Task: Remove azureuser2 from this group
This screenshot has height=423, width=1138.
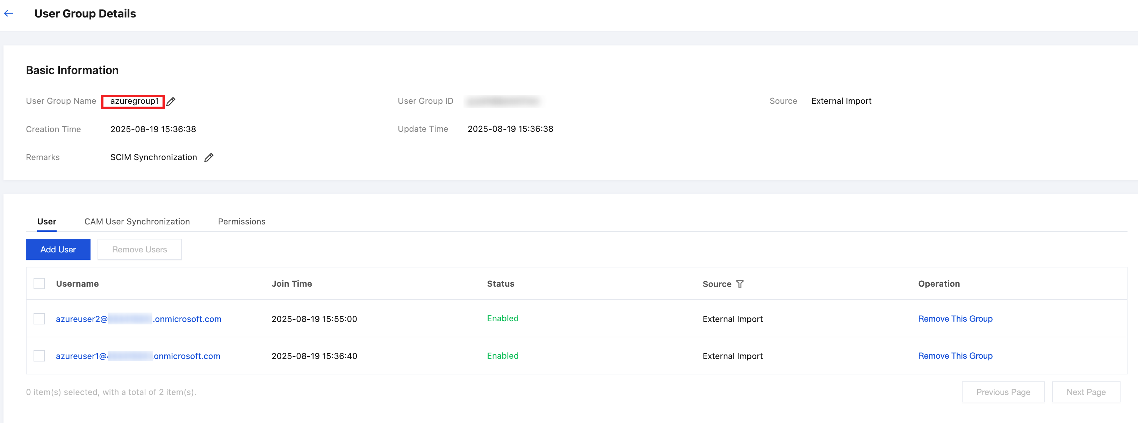Action: (955, 319)
